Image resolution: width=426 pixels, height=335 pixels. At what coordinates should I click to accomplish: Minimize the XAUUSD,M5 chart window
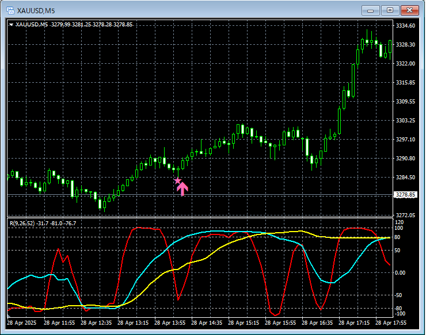click(371, 10)
